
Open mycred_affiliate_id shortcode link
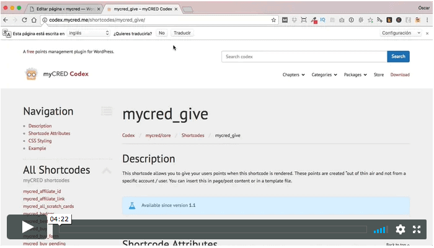click(42, 191)
